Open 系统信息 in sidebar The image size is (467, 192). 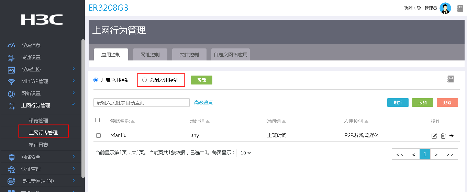click(31, 45)
